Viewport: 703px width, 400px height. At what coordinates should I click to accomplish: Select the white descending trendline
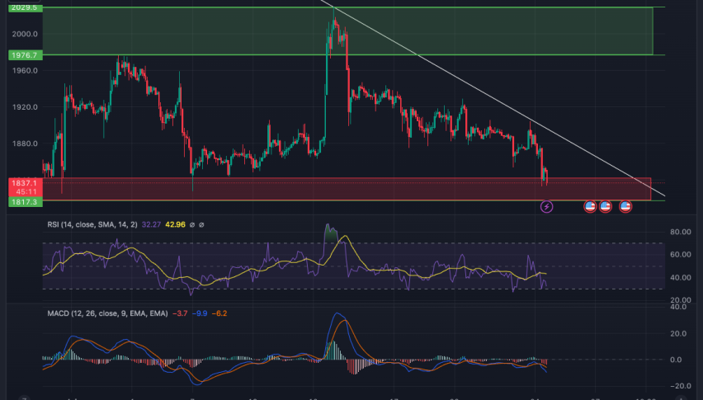pyautogui.click(x=493, y=99)
